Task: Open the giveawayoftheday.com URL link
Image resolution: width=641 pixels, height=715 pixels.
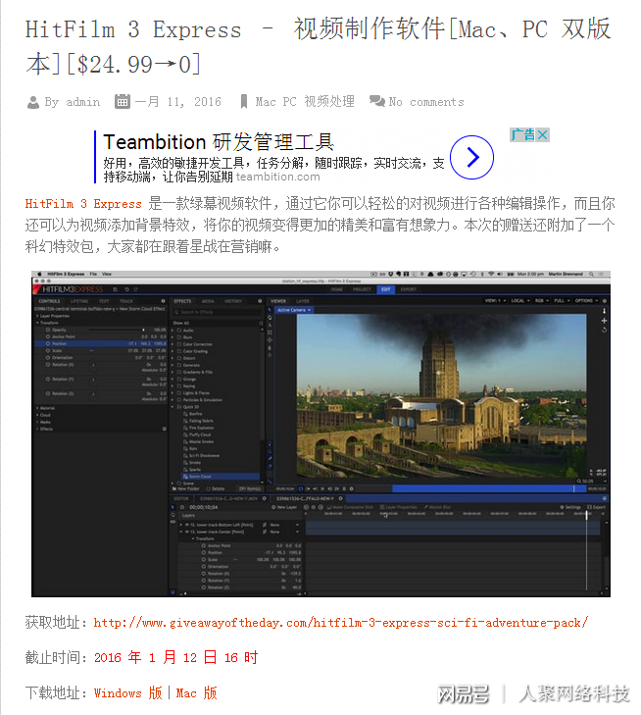Action: (x=341, y=623)
